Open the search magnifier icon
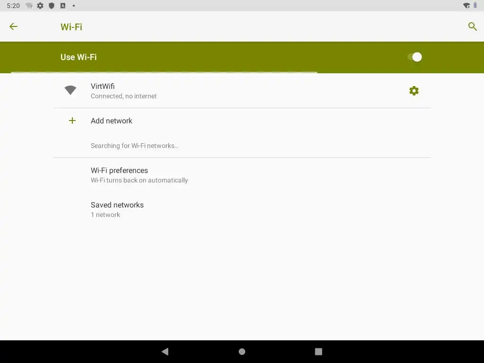The width and height of the screenshot is (484, 363). coord(472,26)
